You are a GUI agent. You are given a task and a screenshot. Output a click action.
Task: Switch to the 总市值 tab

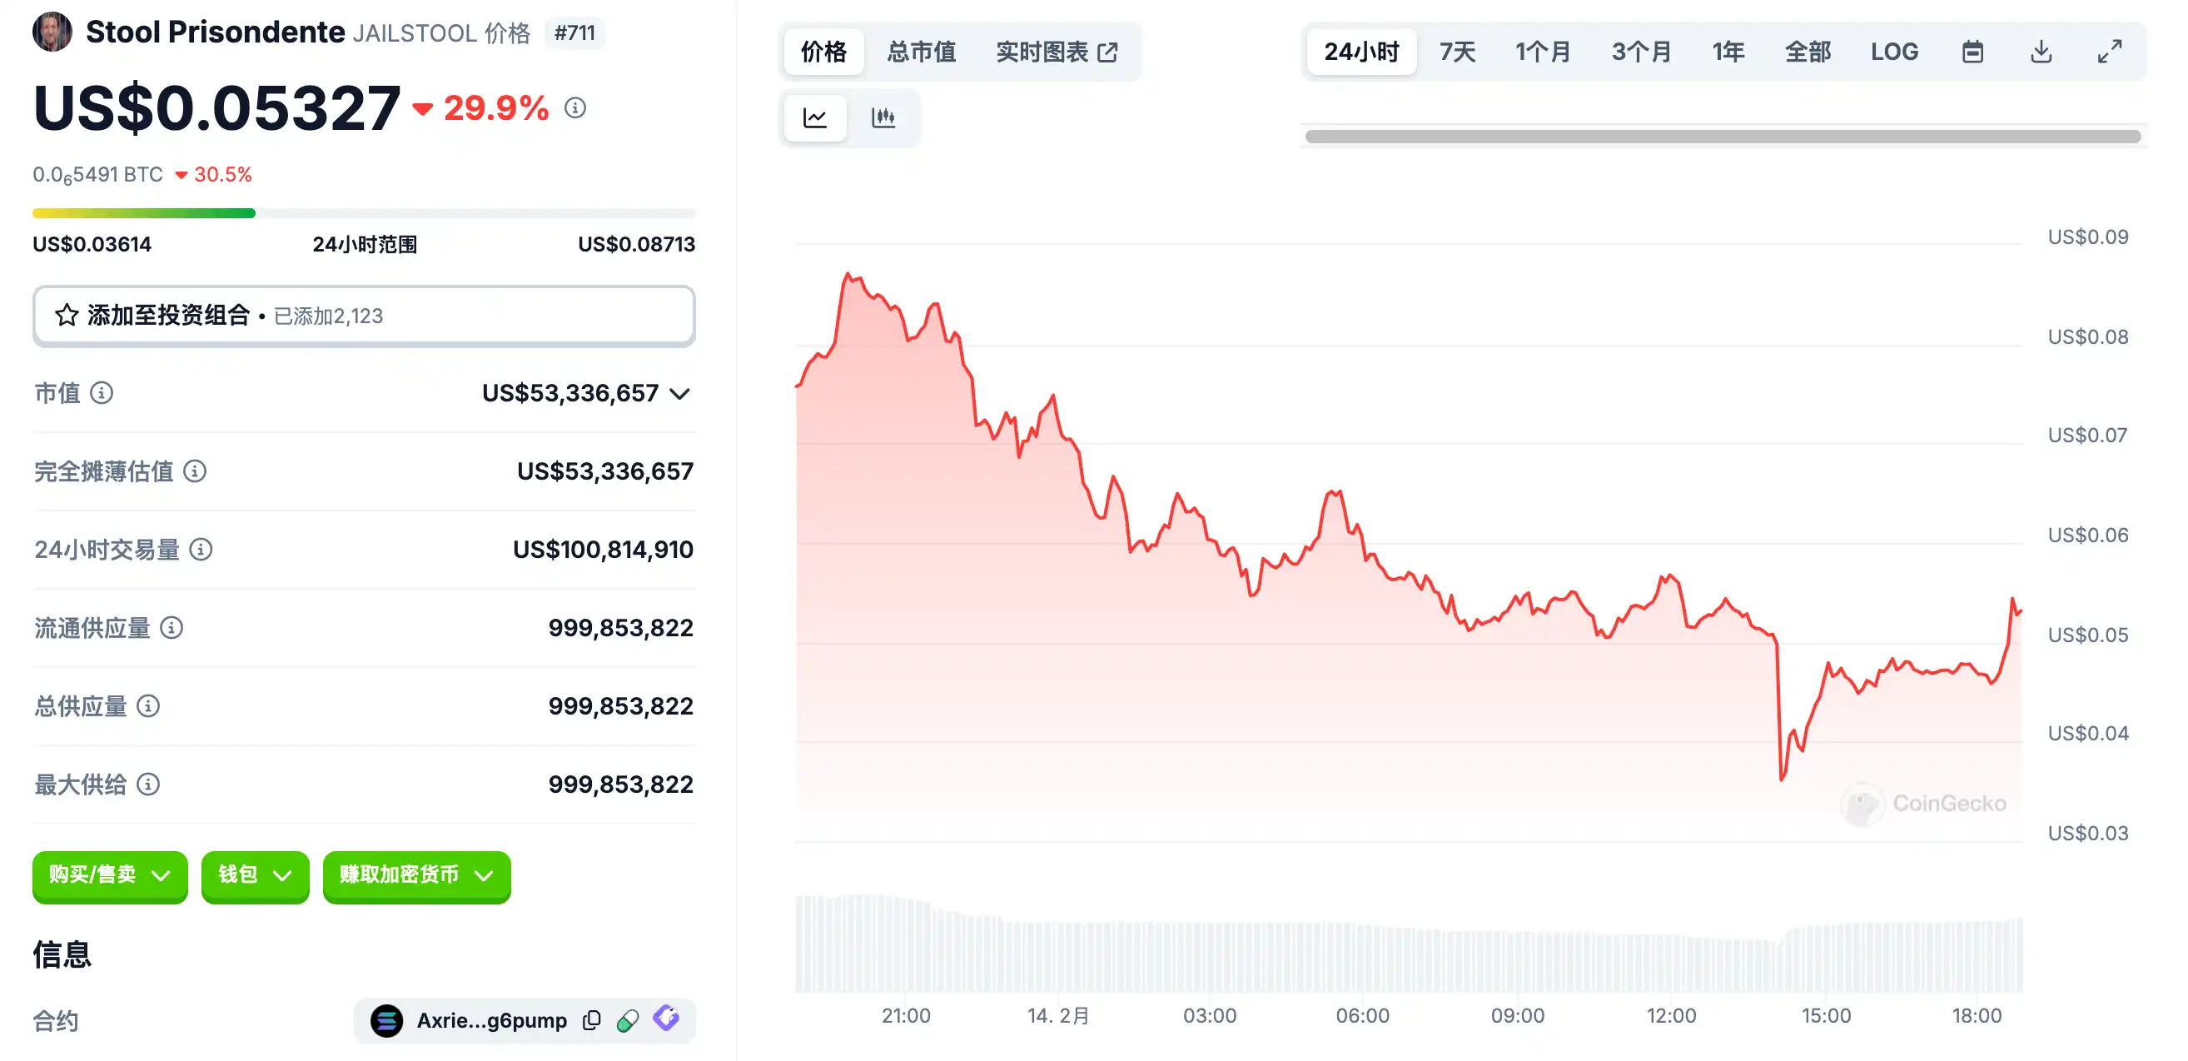[921, 52]
